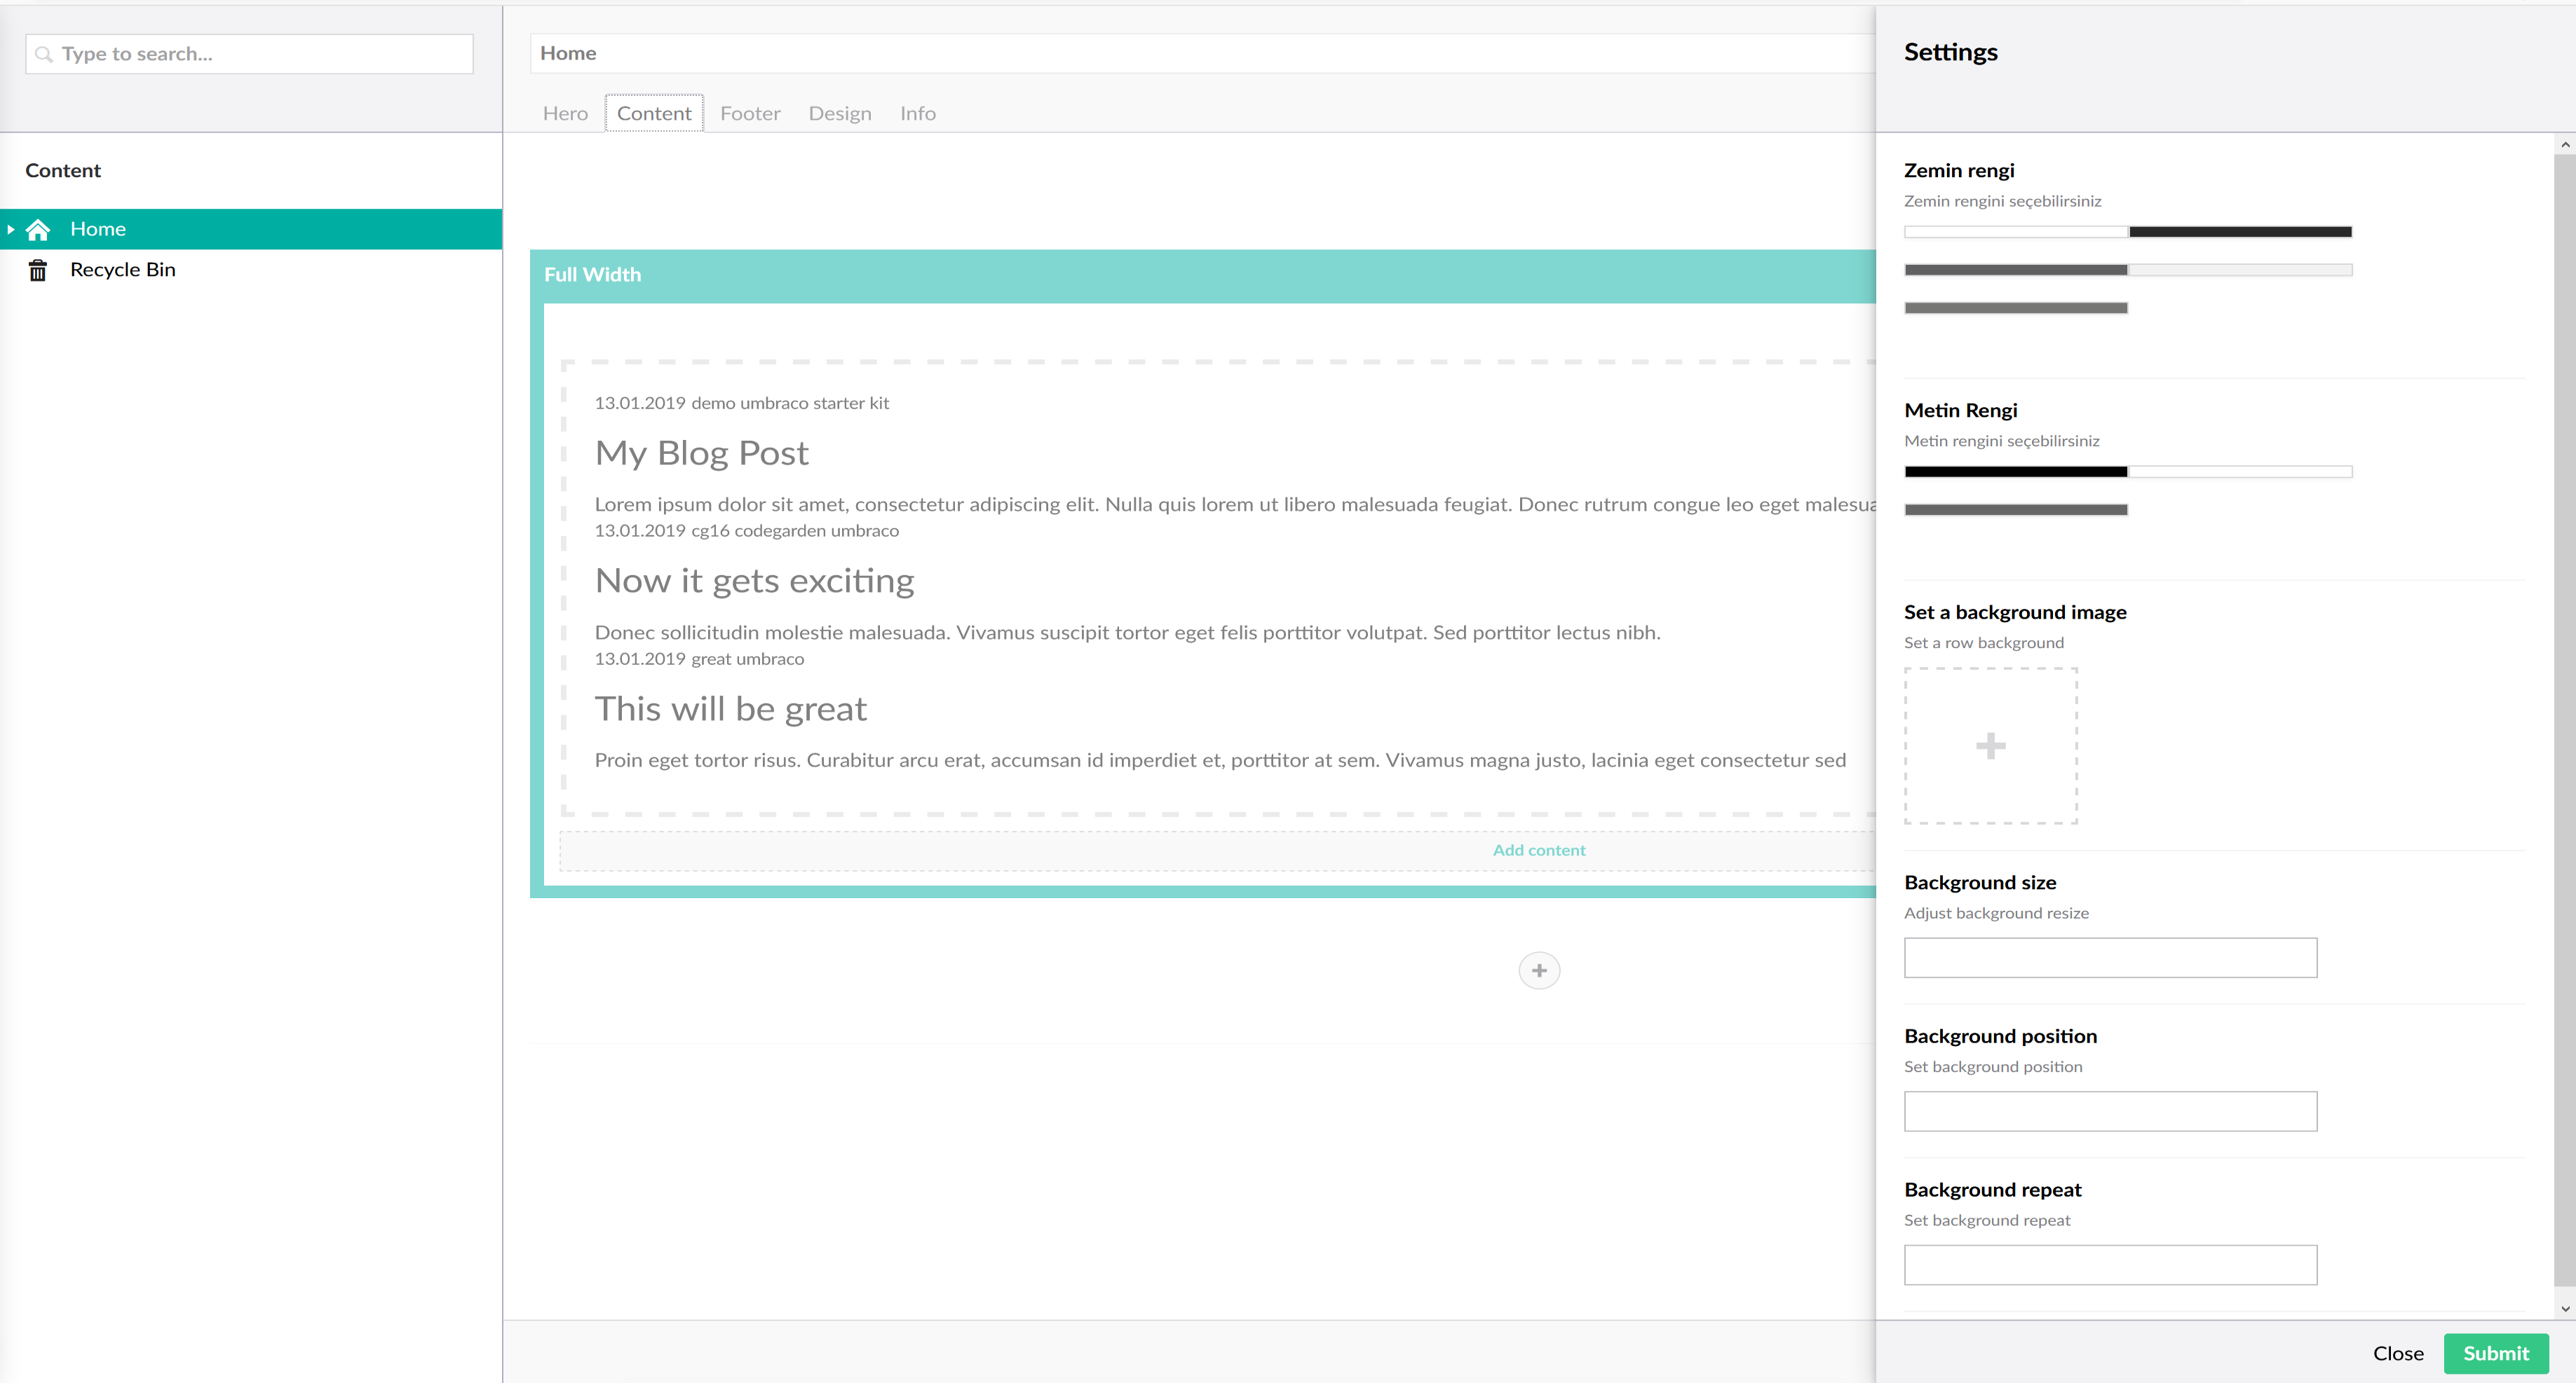Click the Close button in Settings
Image resolution: width=2576 pixels, height=1383 pixels.
(x=2398, y=1353)
